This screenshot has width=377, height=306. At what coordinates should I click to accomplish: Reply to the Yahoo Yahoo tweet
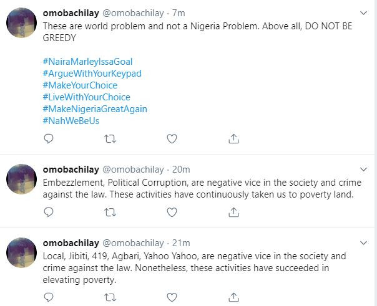pos(49,298)
